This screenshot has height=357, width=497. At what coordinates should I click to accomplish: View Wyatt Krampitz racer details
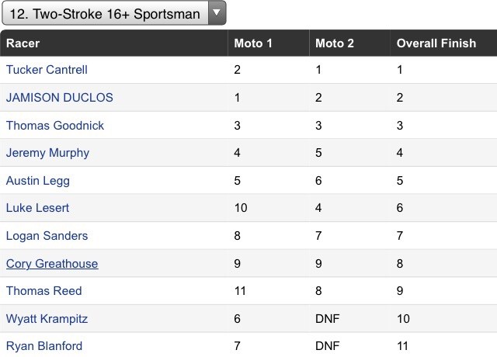[x=47, y=319]
